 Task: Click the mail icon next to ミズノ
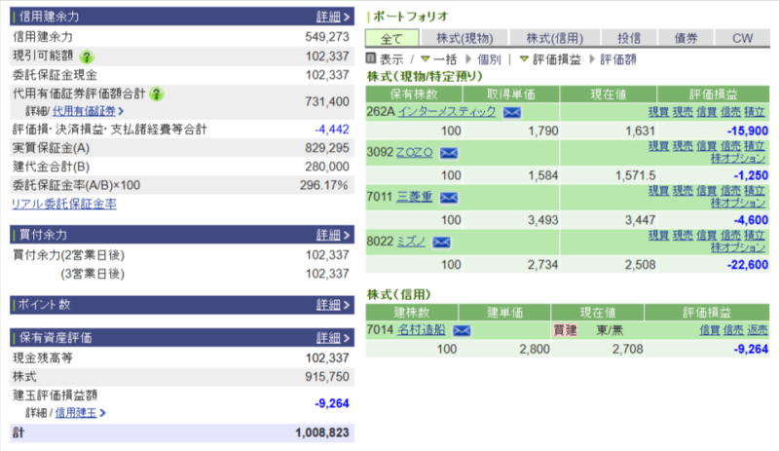pos(441,243)
